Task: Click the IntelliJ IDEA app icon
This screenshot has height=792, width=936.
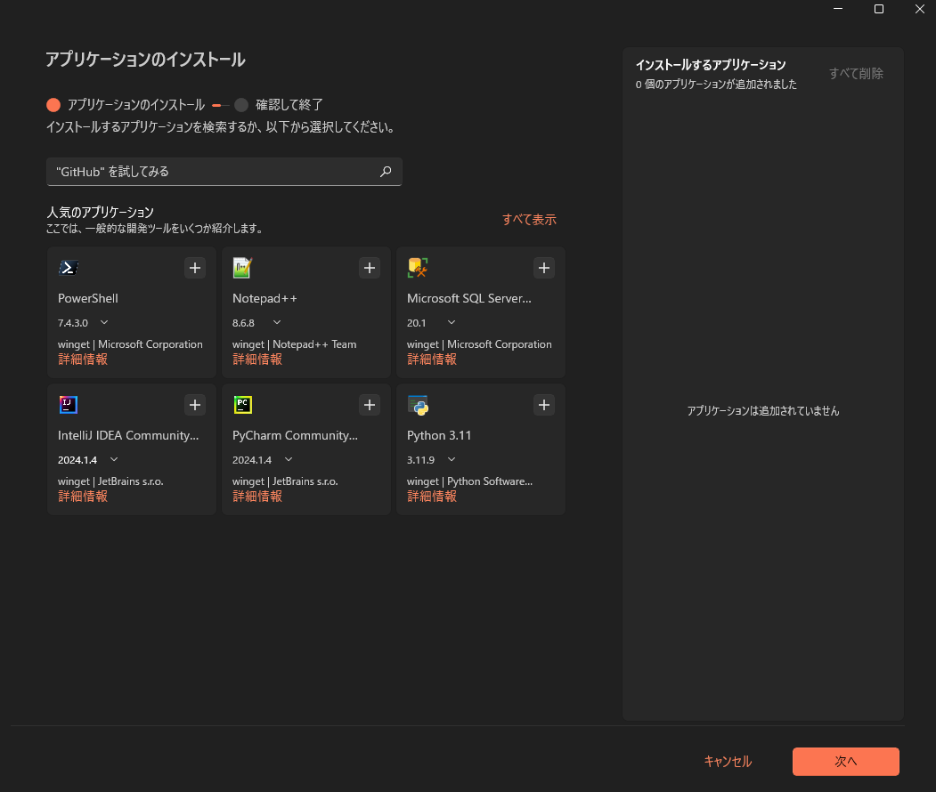Action: (x=69, y=405)
